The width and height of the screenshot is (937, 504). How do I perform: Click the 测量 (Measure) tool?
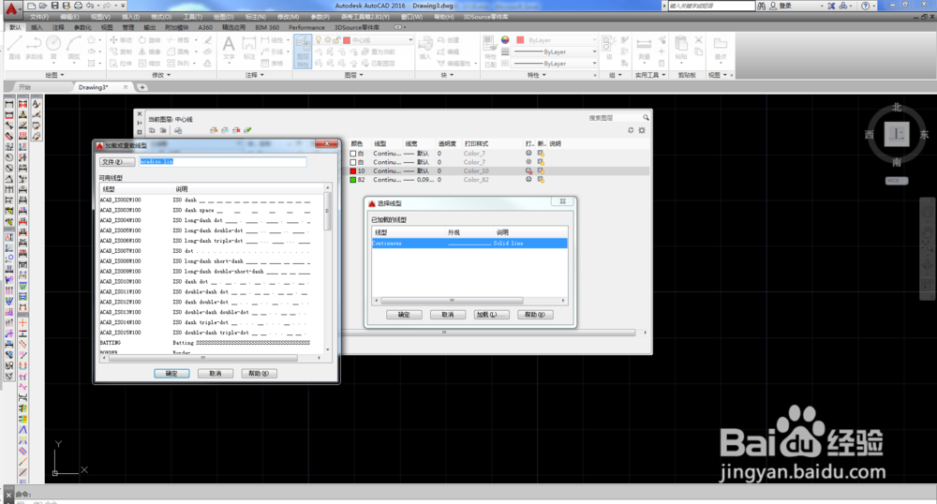[x=644, y=48]
